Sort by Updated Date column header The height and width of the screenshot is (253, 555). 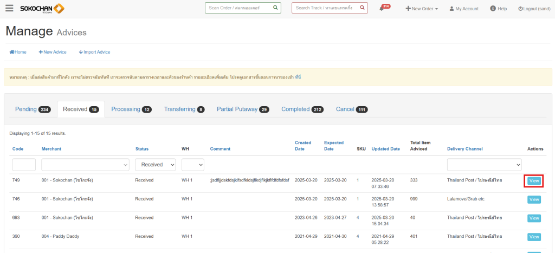point(386,149)
